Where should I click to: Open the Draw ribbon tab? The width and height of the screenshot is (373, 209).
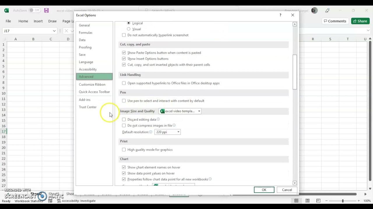[52, 21]
